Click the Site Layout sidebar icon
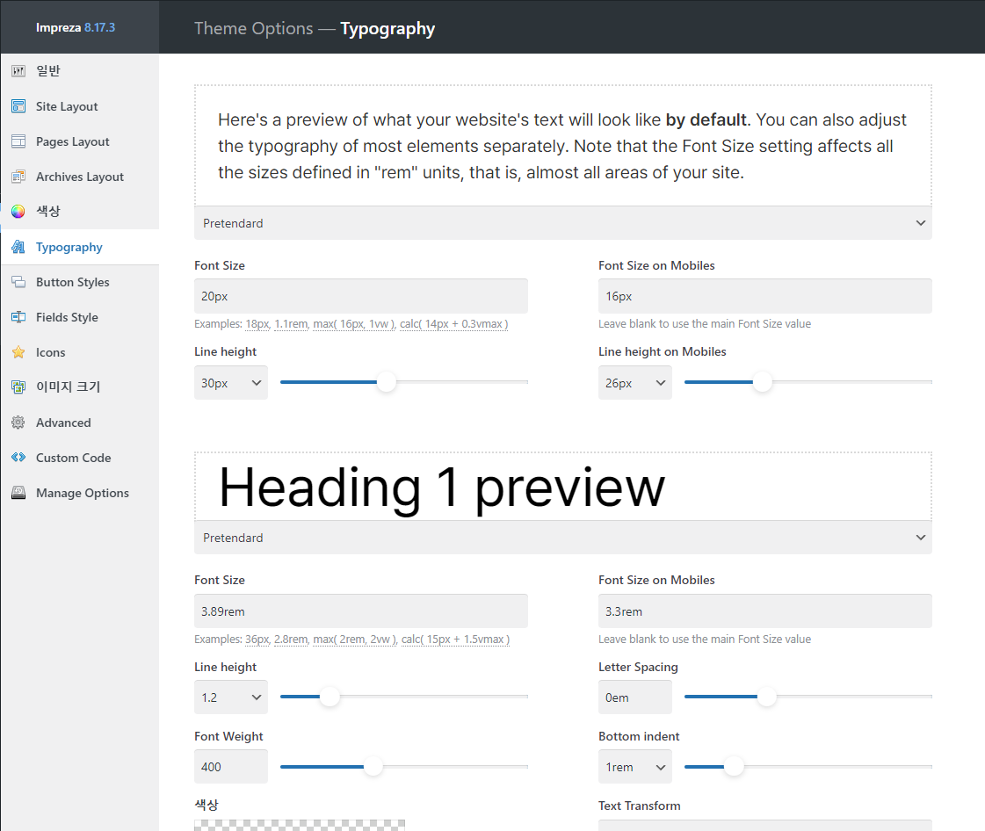The width and height of the screenshot is (985, 831). [x=18, y=106]
